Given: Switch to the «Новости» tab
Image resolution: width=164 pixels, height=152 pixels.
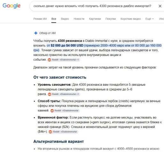Looking at the screenshot, I should click(79, 19).
